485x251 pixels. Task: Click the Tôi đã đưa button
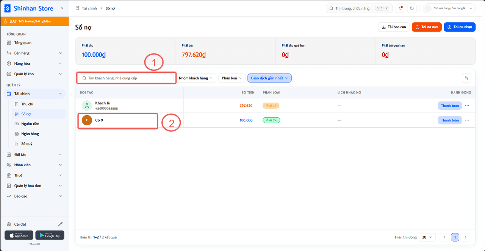click(x=427, y=27)
